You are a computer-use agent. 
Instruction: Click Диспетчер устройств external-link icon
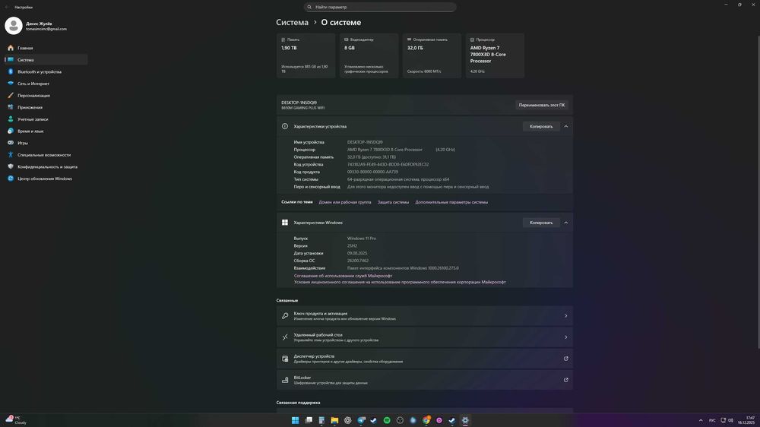pos(565,359)
